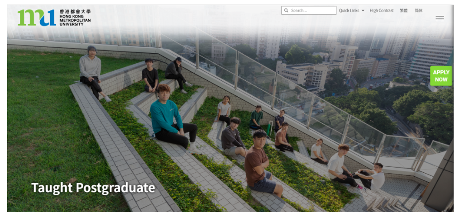Click the Taught Postgraduate banner heading

point(93,188)
